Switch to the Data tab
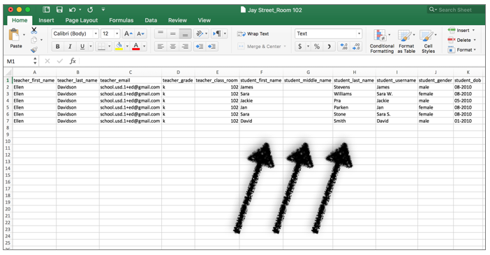This screenshot has width=490, height=255. click(151, 20)
